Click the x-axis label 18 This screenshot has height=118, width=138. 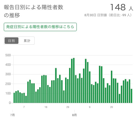[46, 107]
